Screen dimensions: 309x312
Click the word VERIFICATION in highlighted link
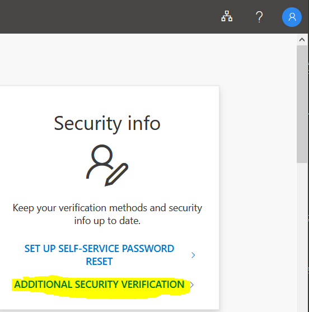pyautogui.click(x=153, y=285)
